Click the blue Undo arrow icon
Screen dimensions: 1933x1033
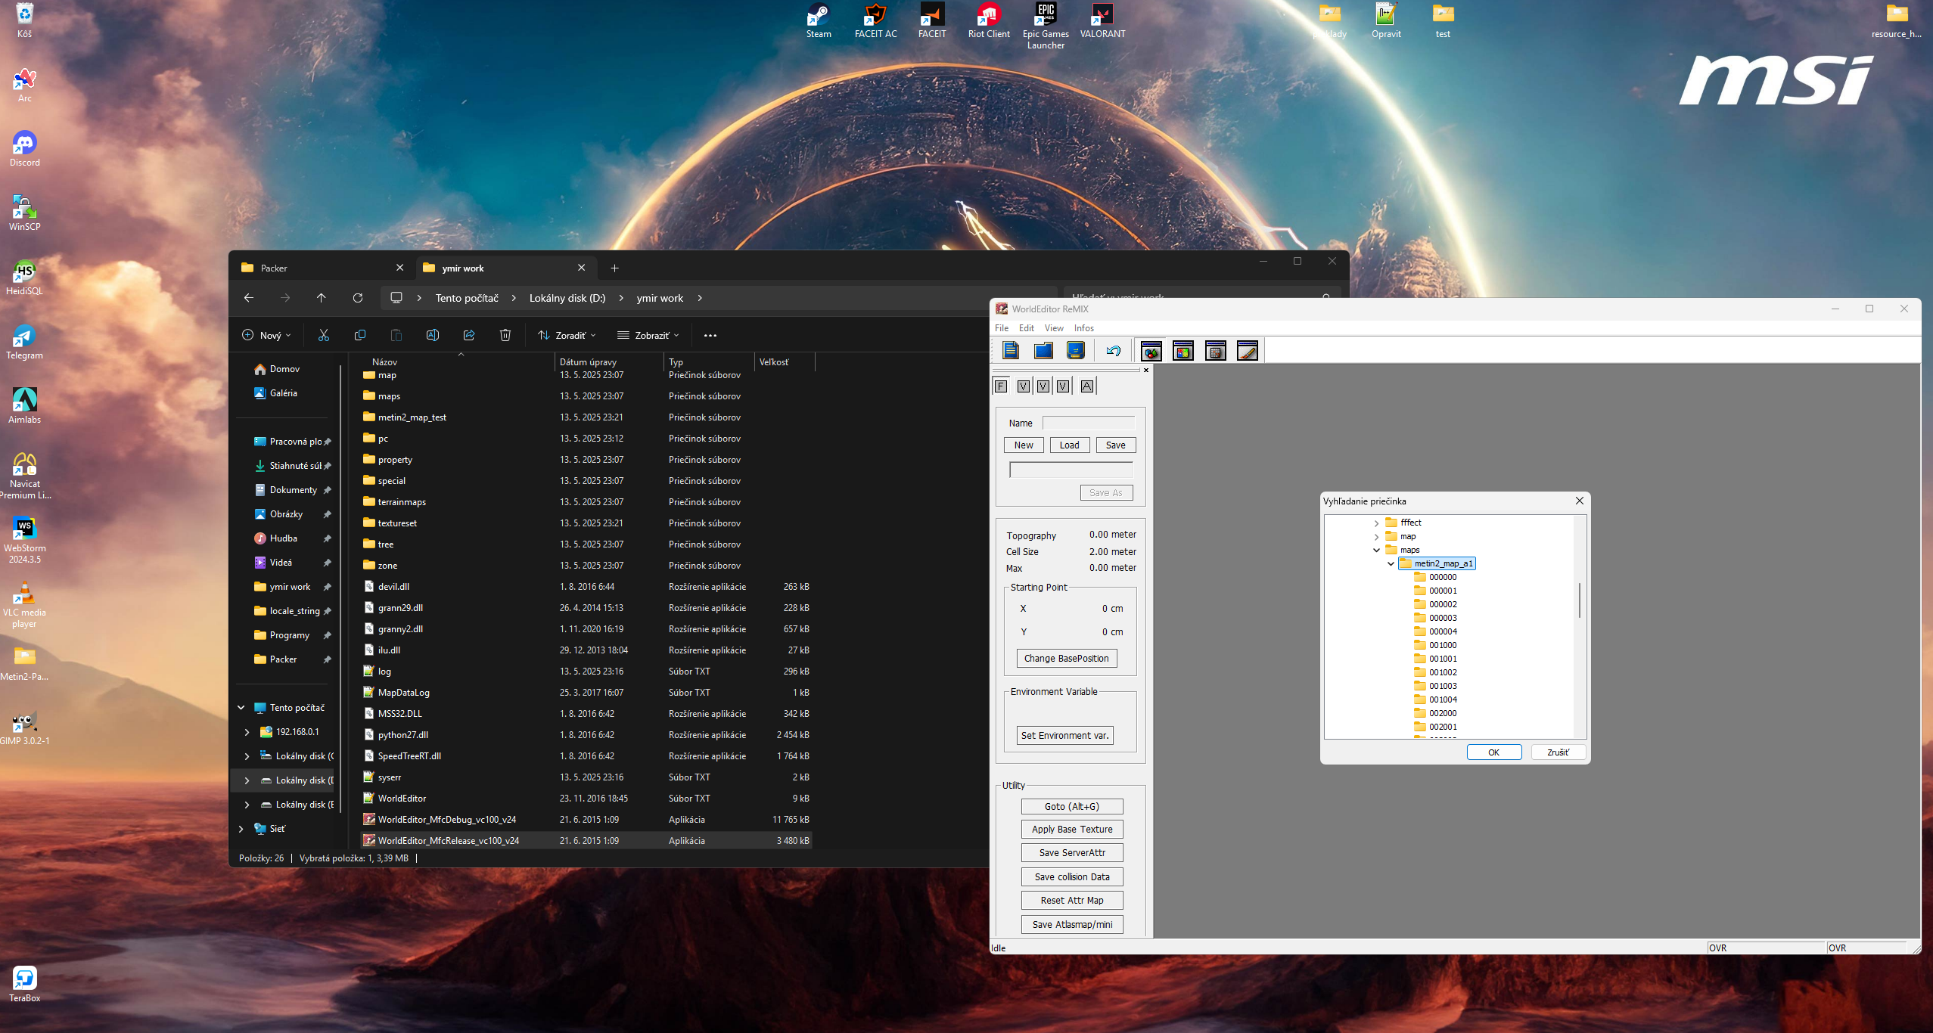1114,350
